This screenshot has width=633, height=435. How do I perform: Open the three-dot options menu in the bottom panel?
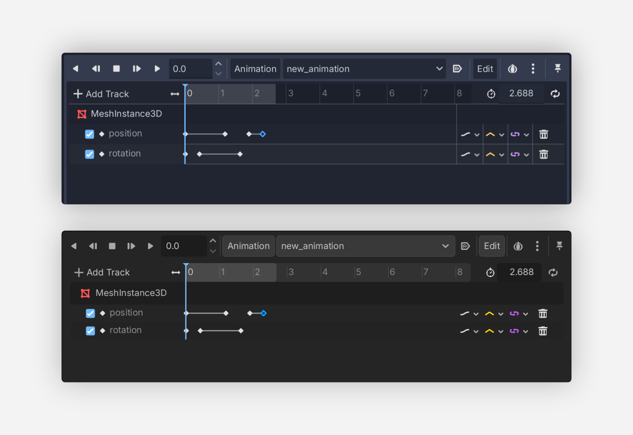tap(537, 246)
